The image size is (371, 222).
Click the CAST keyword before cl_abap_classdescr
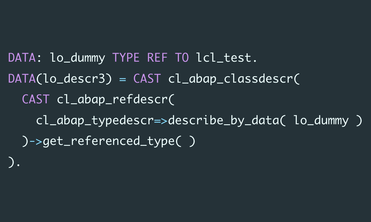147,79
